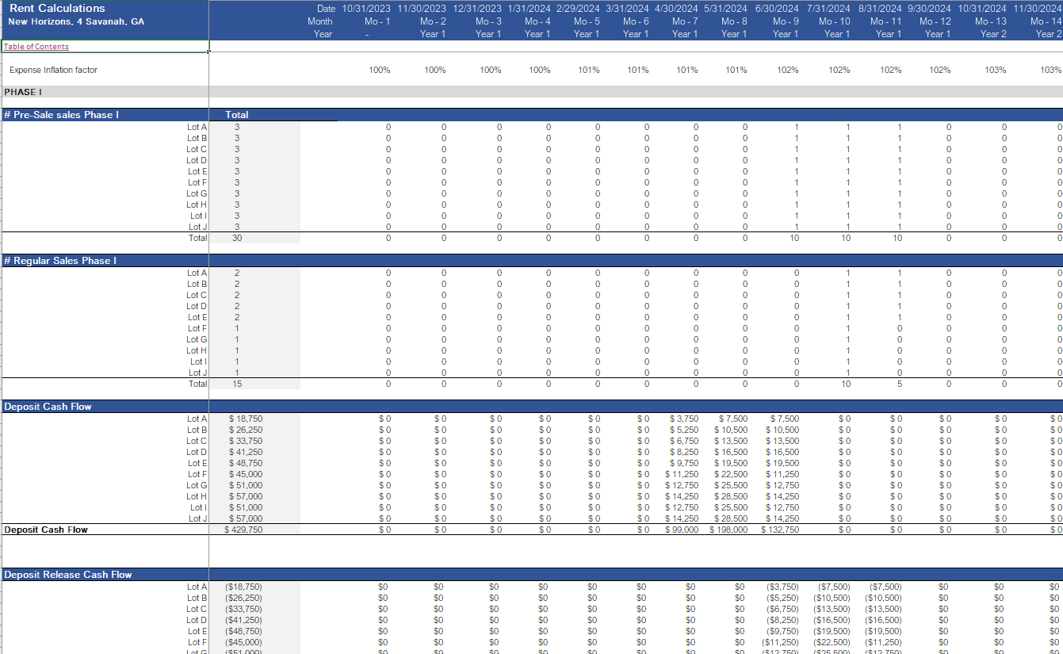The image size is (1063, 654).
Task: Click the Deposit Release Cash Flow header
Action: [68, 575]
